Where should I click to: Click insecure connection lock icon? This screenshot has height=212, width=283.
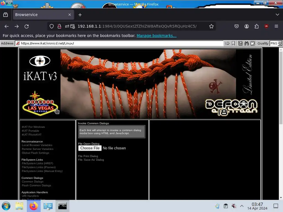pos(59,26)
